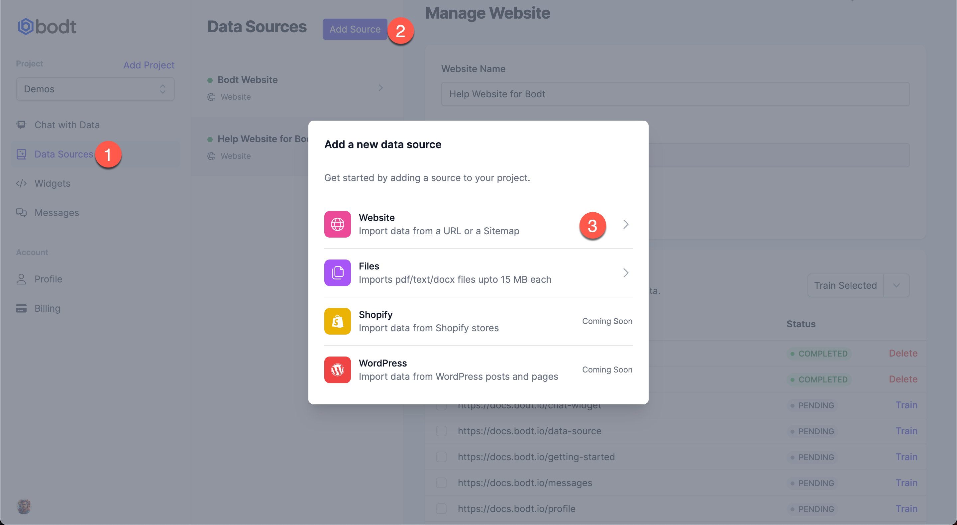The height and width of the screenshot is (525, 957).
Task: Click the Website Name input field
Action: click(675, 94)
